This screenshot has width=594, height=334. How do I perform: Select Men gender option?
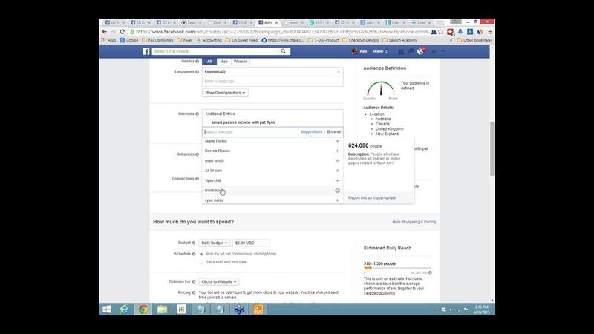click(x=224, y=62)
